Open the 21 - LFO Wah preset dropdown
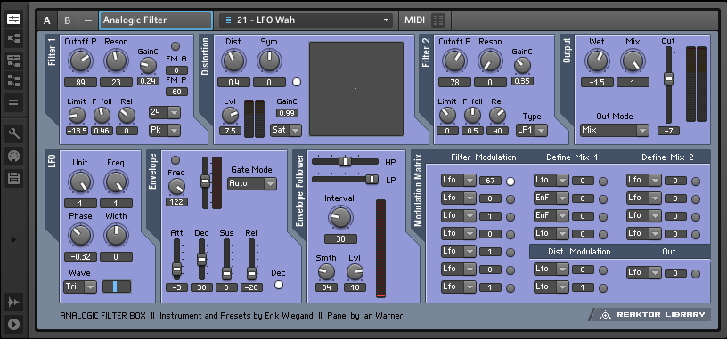 coord(306,20)
